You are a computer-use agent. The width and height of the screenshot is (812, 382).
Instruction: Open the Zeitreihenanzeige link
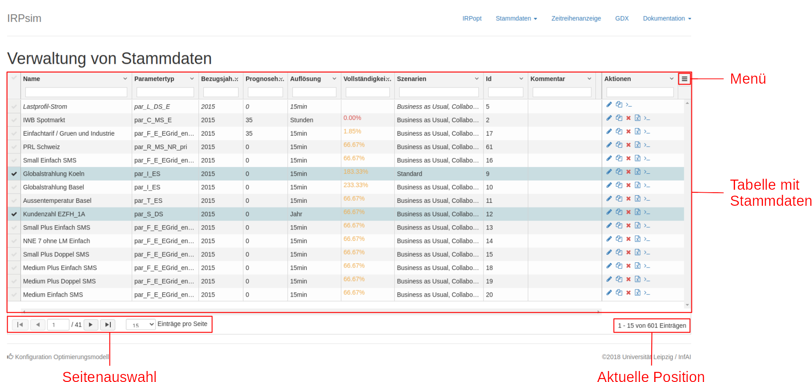(576, 18)
